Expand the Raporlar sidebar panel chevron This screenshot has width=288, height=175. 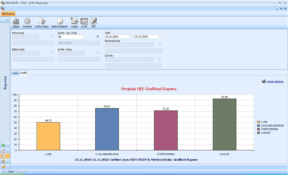(x=7, y=20)
